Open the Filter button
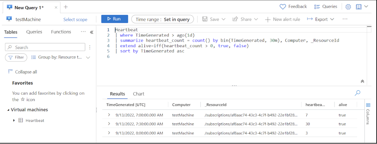Screen dimensions: 377x144 pyautogui.click(x=16, y=57)
